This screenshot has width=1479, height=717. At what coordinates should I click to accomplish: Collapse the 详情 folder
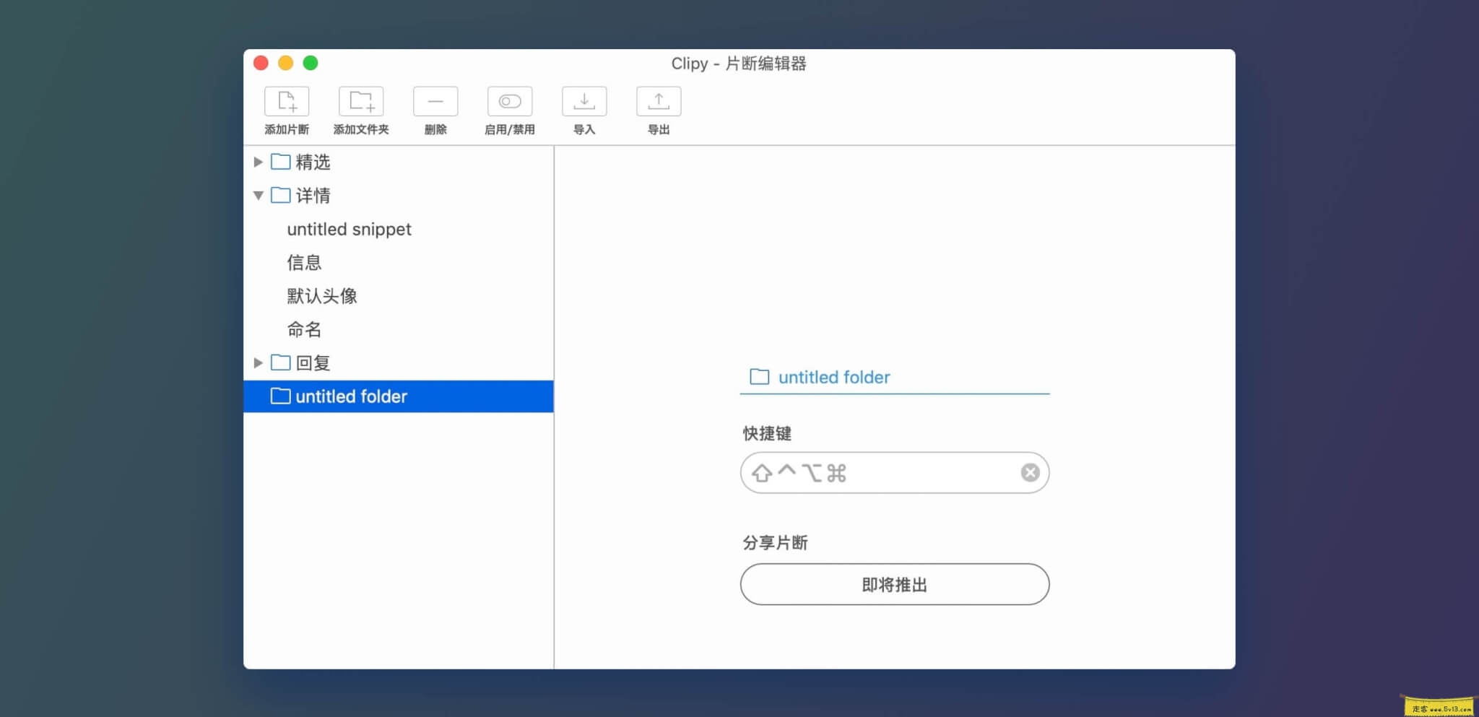(259, 195)
